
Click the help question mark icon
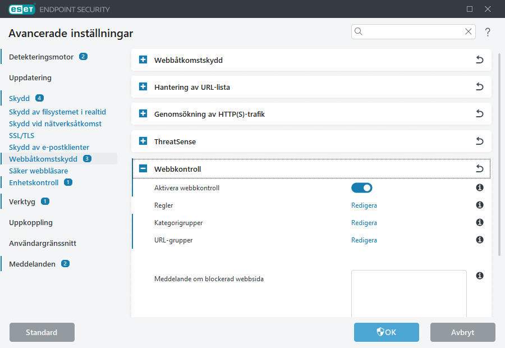[x=488, y=32]
